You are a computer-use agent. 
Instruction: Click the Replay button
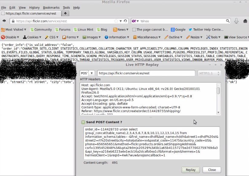coord(191,170)
